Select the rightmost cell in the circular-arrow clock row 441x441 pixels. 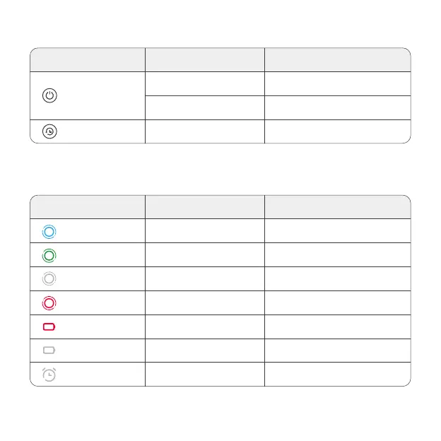tap(338, 131)
